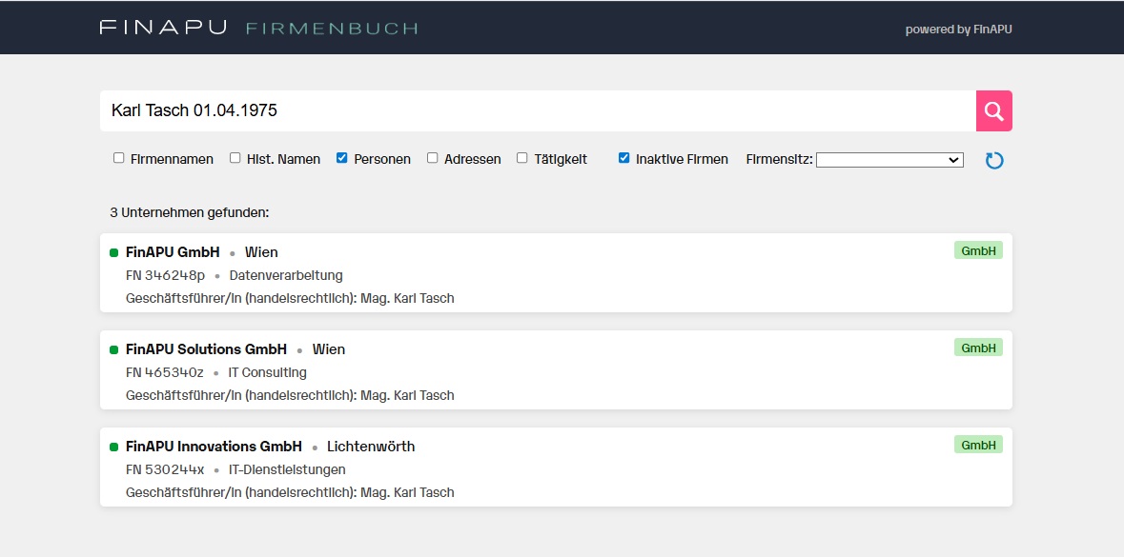Viewport: 1124px width, 557px height.
Task: Open the Firmensitz dropdown
Action: tap(889, 159)
